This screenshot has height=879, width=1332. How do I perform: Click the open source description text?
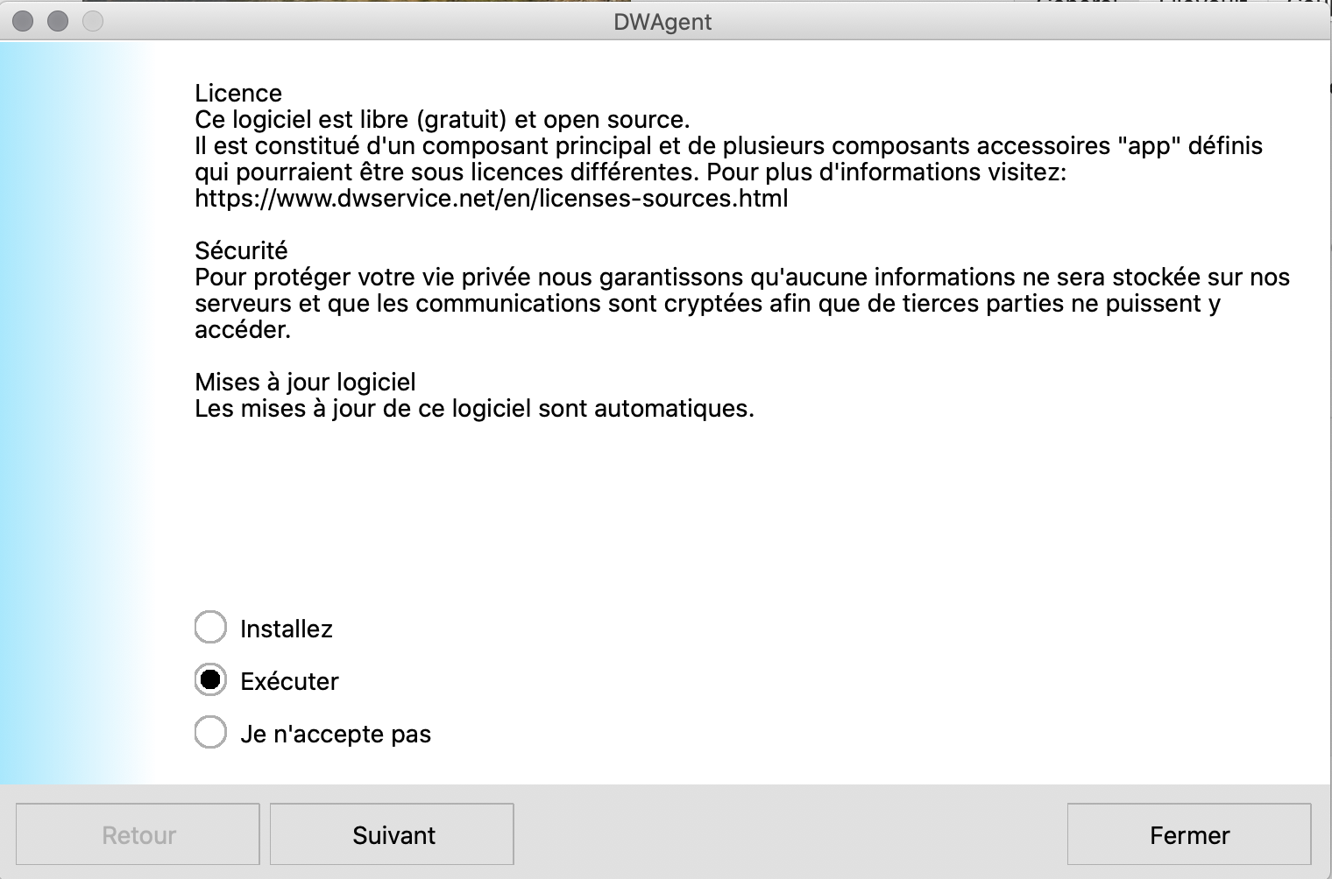click(x=443, y=120)
